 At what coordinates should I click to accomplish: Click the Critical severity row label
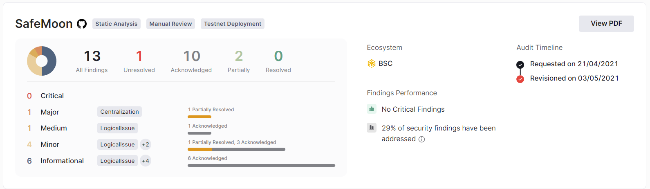tap(52, 96)
